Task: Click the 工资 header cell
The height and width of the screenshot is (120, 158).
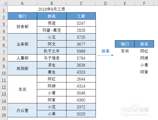Action: (81, 16)
